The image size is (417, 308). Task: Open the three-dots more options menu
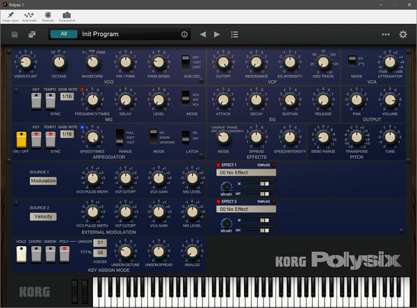[385, 35]
